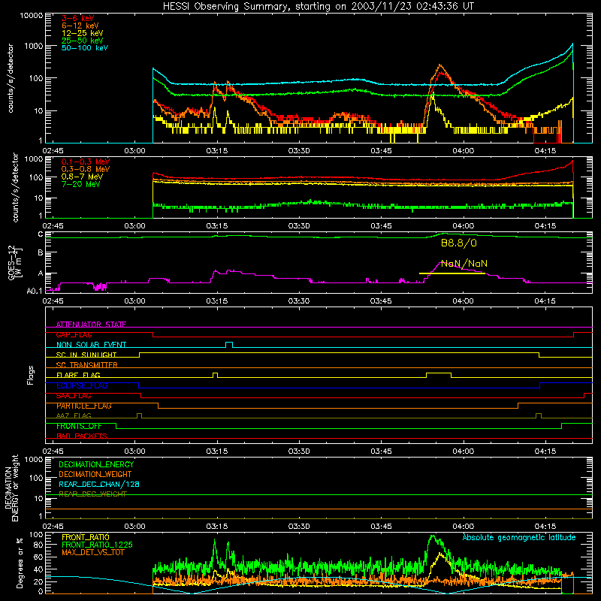
Task: Select the SAA_FLAG label
Action: (x=74, y=396)
